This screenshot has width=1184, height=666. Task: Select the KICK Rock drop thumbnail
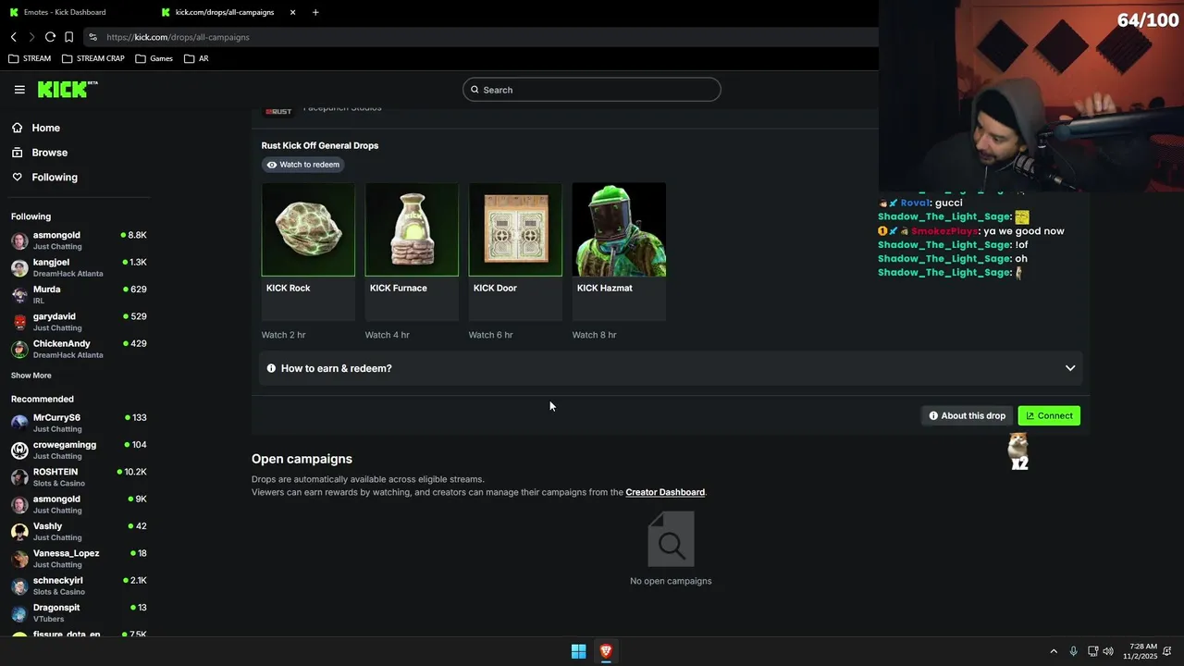coord(308,229)
